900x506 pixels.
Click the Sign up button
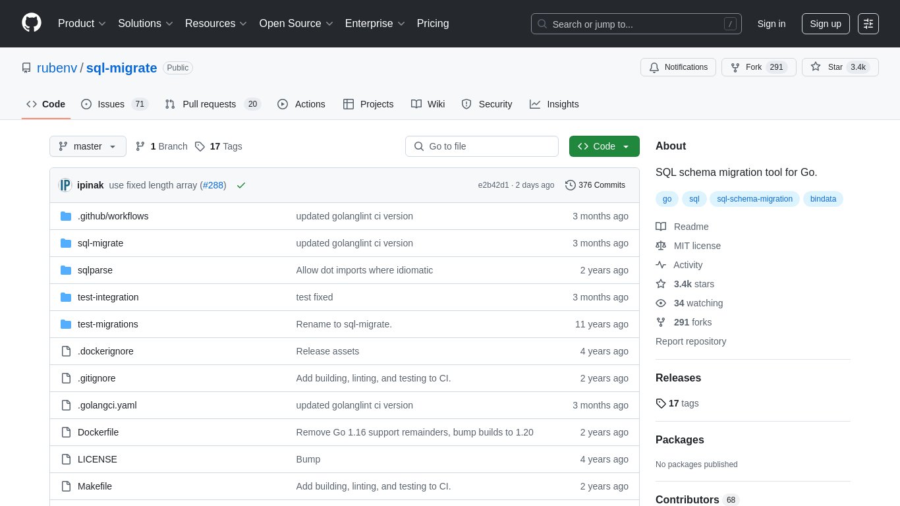[x=825, y=24]
